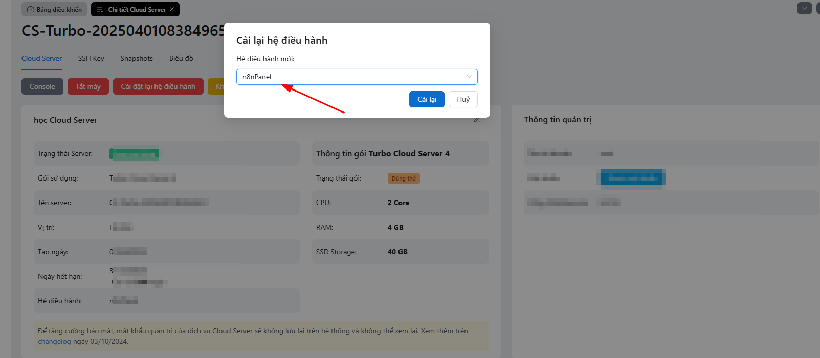This screenshot has width=820, height=358.
Task: Click the Trạng thái Server label
Action: pos(65,153)
